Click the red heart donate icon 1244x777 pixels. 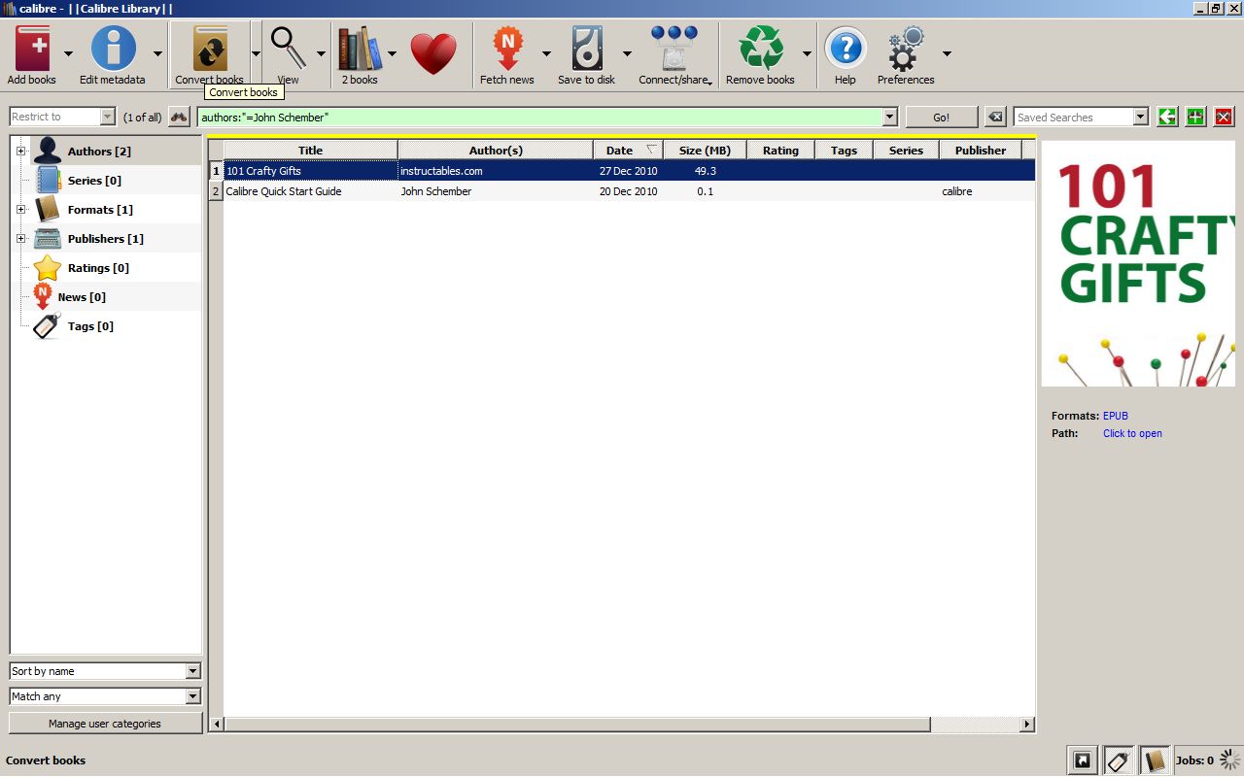tap(433, 52)
